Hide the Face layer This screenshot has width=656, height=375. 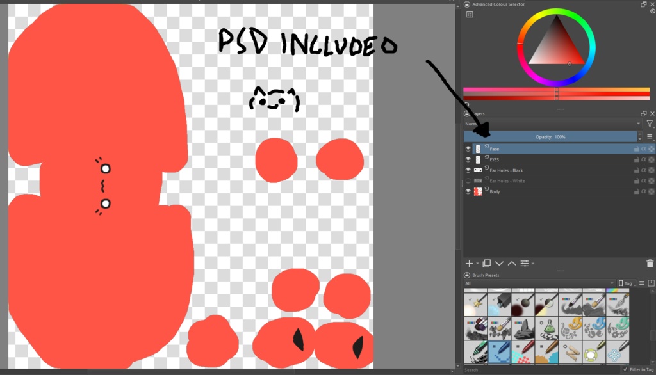[x=468, y=149]
